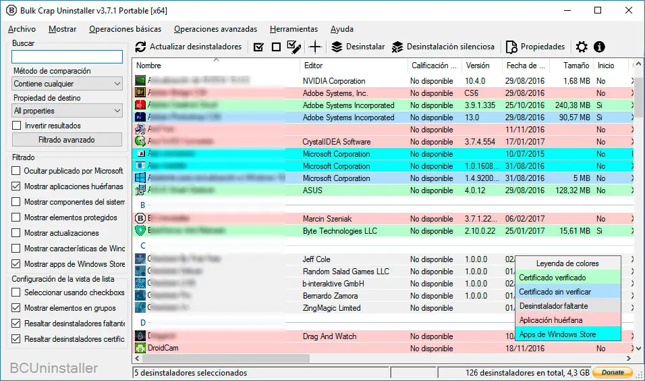The image size is (645, 381).
Task: Click the Actualizar desinstaladores refresh icon
Action: 141,47
